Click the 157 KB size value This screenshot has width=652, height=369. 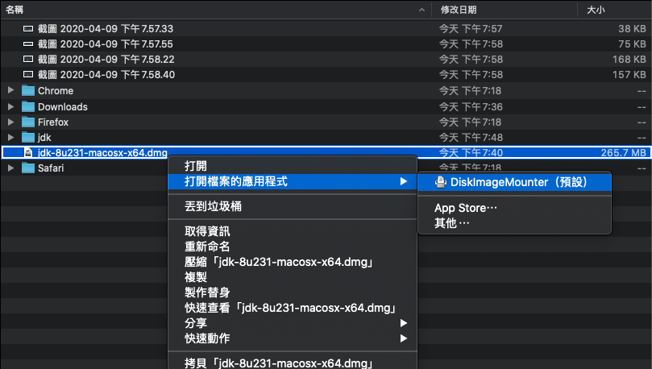coord(629,75)
